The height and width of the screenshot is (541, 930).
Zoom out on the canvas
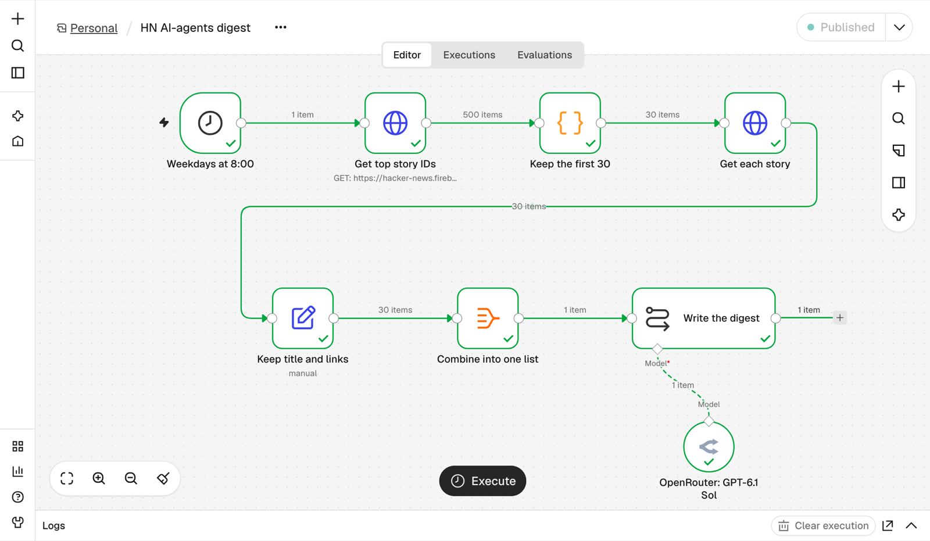131,478
